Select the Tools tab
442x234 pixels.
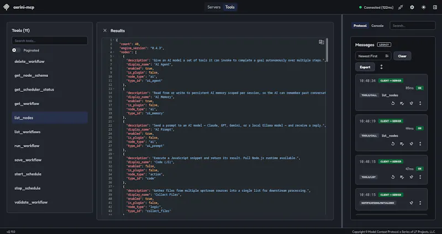pos(230,7)
